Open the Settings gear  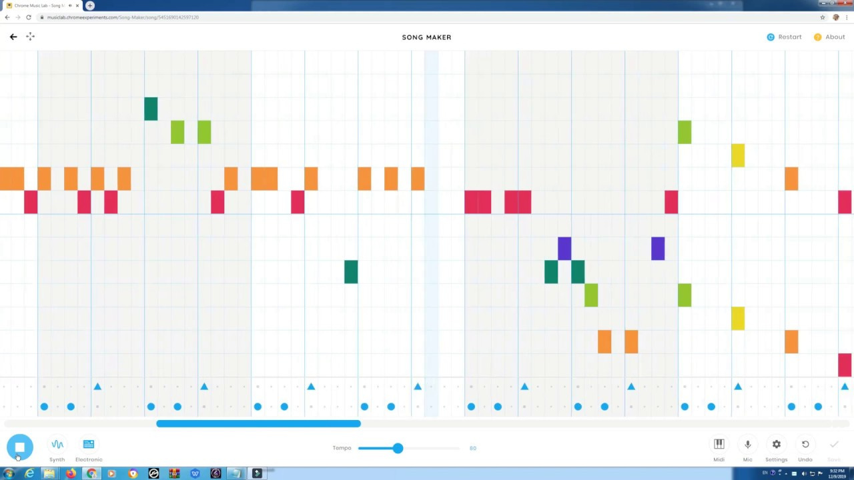776,444
